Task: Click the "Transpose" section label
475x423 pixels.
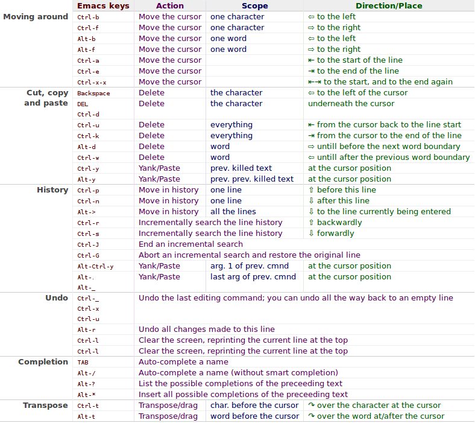Action: [45, 406]
